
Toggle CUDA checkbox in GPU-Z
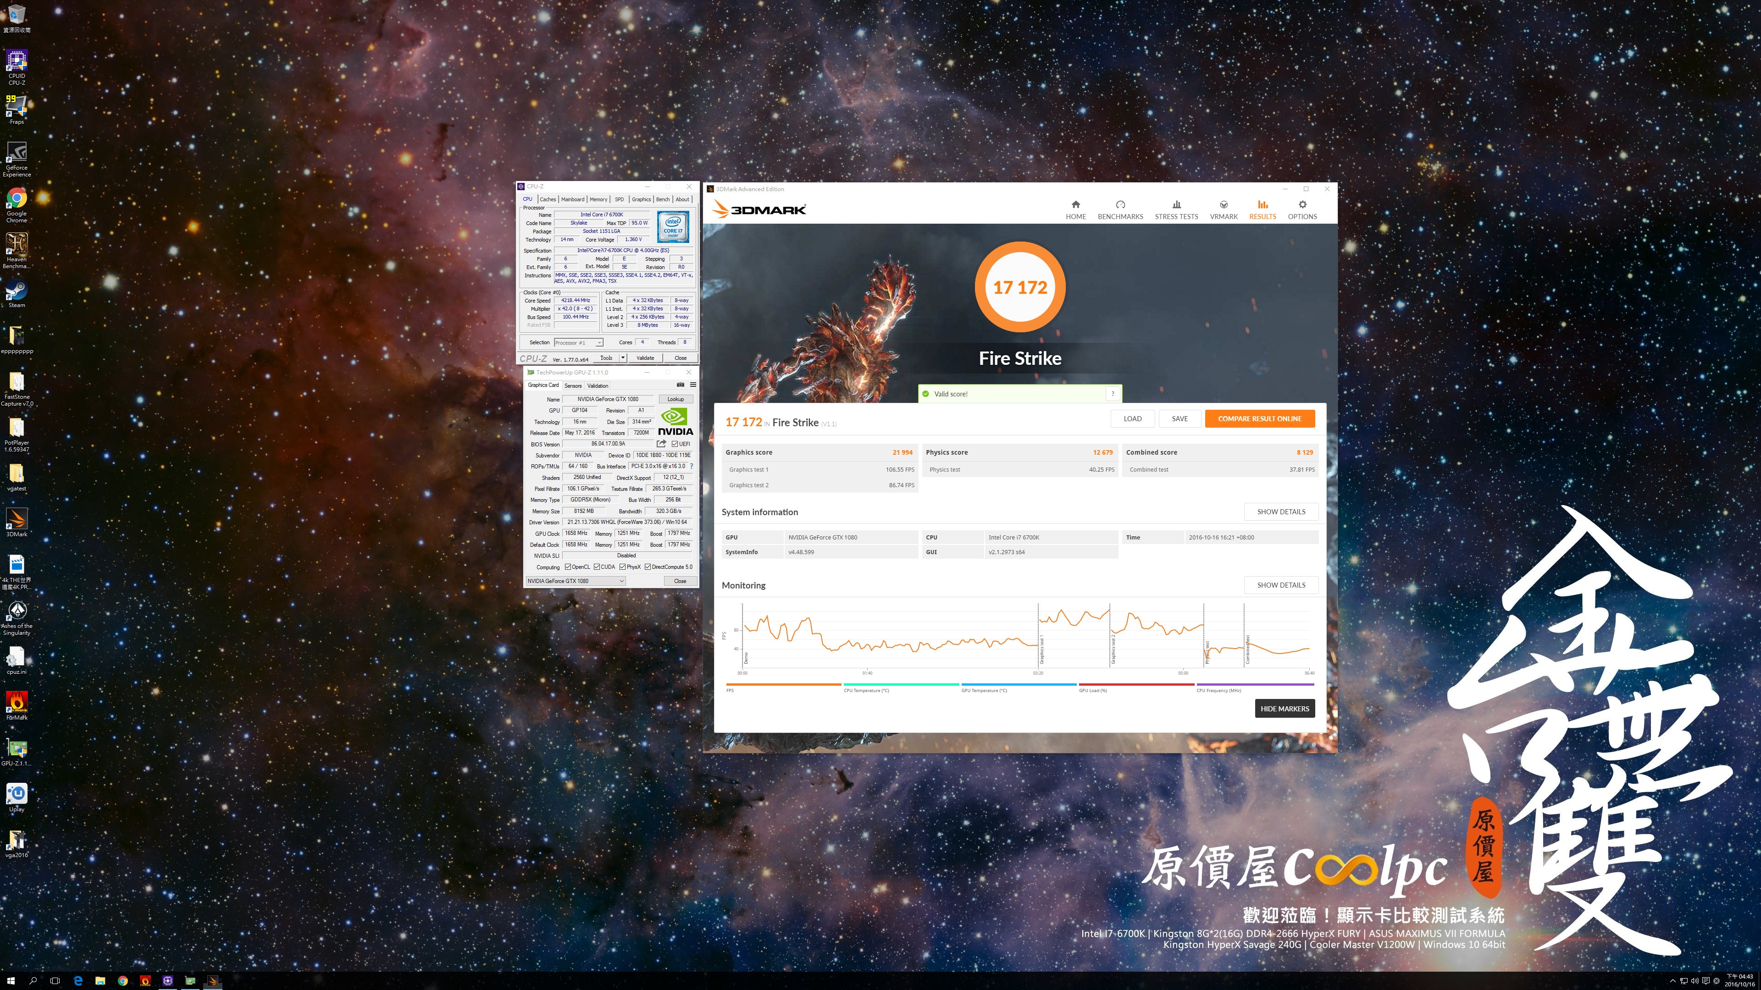[597, 567]
